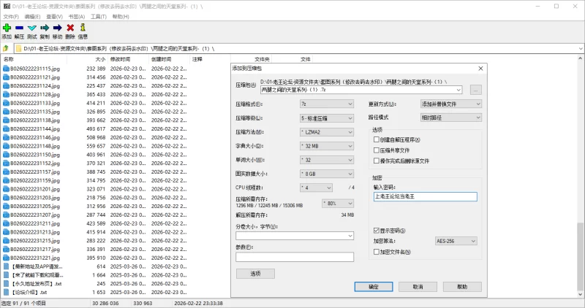Screen dimensions: 585x308
Task: Click the 输入密码 password input field
Action: coord(424,196)
